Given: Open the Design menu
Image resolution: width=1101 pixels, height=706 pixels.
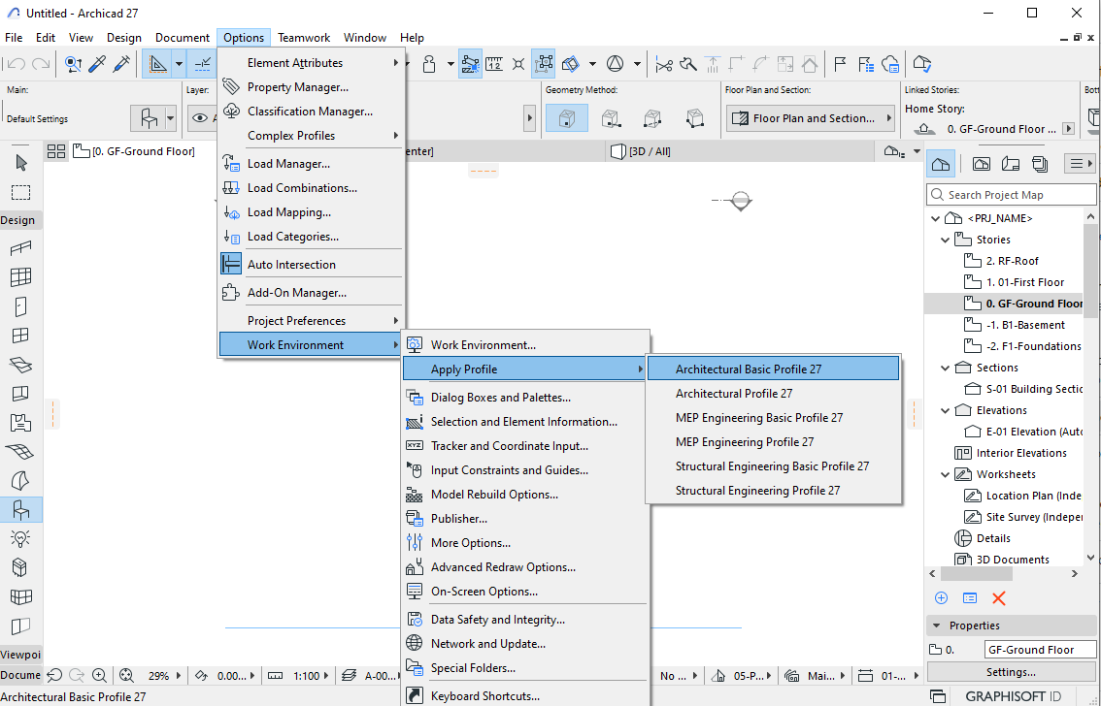Looking at the screenshot, I should (x=123, y=37).
